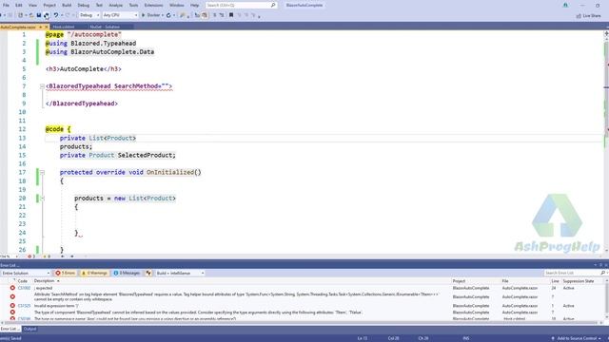609x342 pixels.
Task: Open the Entire Solution scope dropdown
Action: (26, 274)
